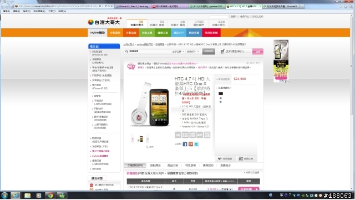The height and width of the screenshot is (200, 355).
Task: Select the 商品介紹 product tab
Action: point(173,166)
